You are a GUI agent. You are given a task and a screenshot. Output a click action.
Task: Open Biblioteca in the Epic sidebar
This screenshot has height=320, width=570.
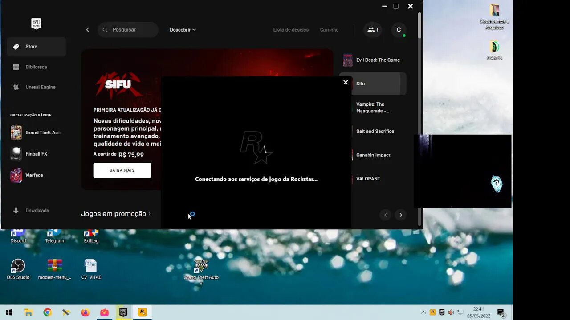point(36,67)
